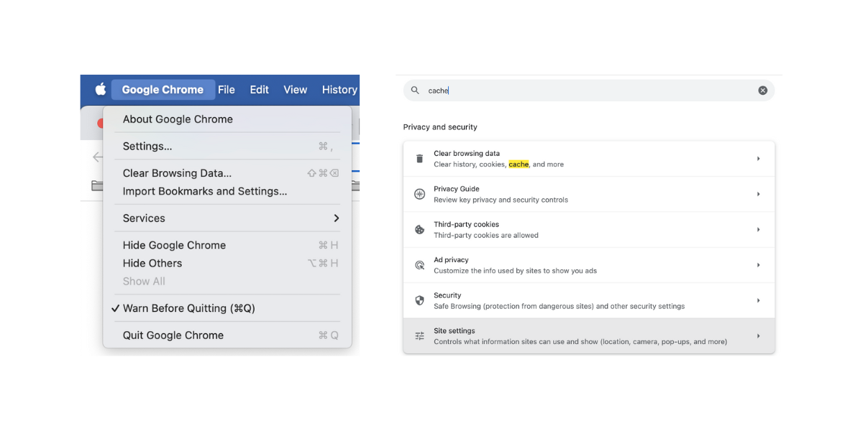Open the View menu
Image resolution: width=863 pixels, height=431 pixels.
(x=295, y=90)
